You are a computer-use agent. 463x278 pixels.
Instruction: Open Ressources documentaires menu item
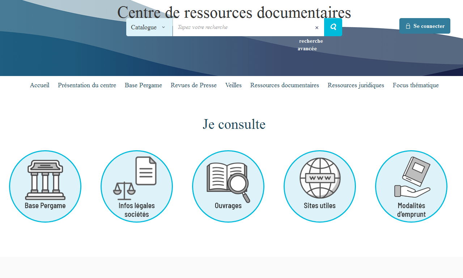point(284,85)
